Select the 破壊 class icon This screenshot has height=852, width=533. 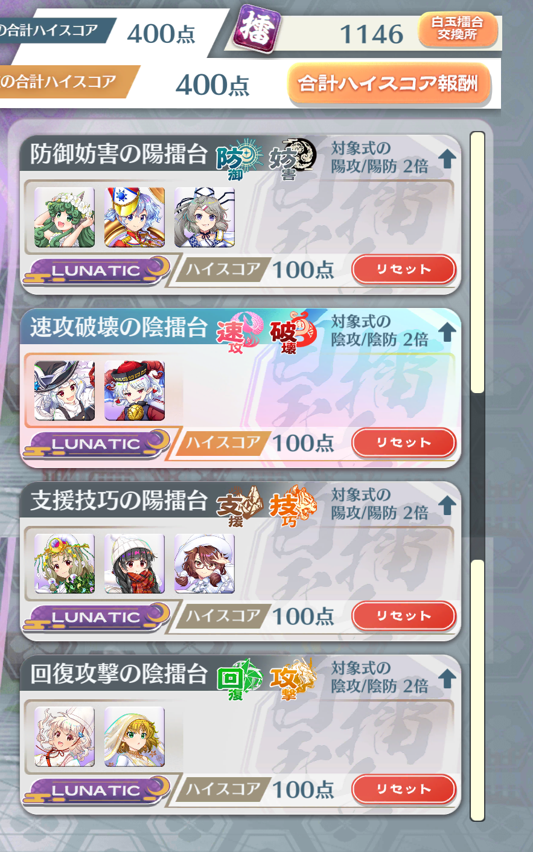pos(292,332)
